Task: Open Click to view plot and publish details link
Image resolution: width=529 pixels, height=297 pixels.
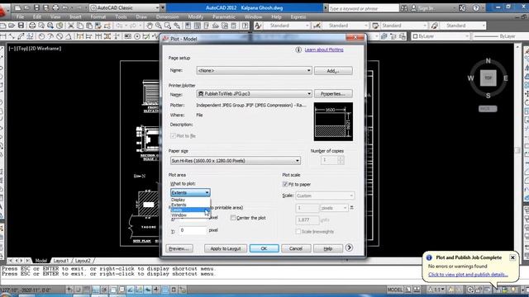Action: coord(468,275)
